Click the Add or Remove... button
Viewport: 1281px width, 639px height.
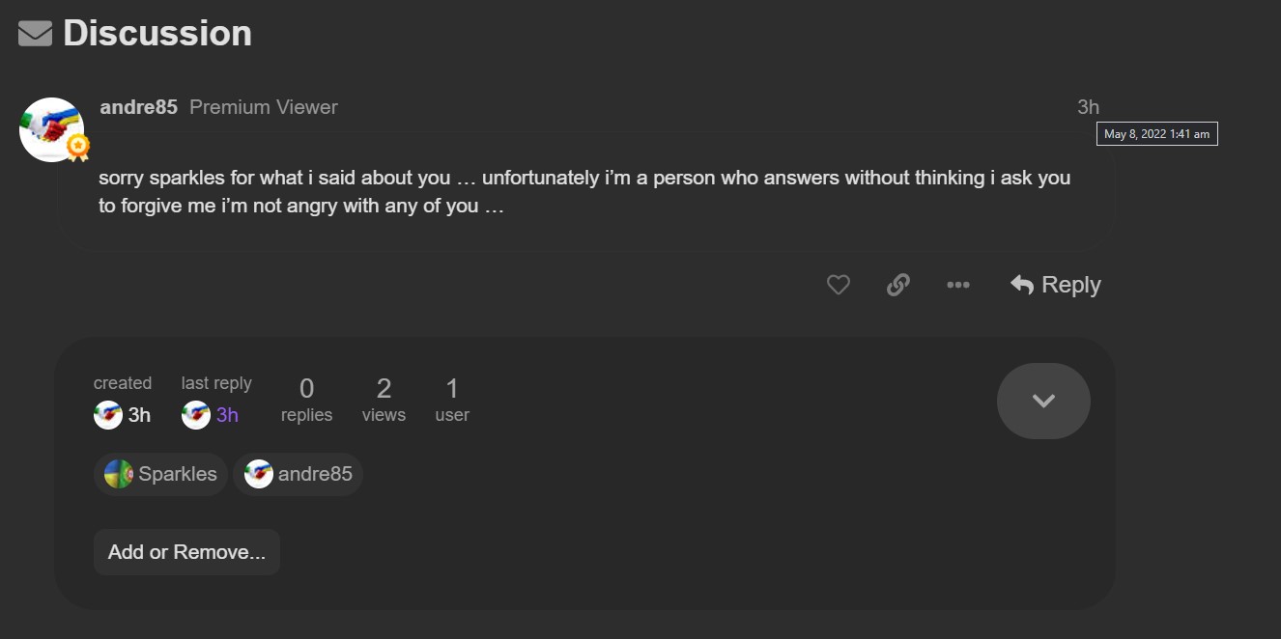(186, 552)
